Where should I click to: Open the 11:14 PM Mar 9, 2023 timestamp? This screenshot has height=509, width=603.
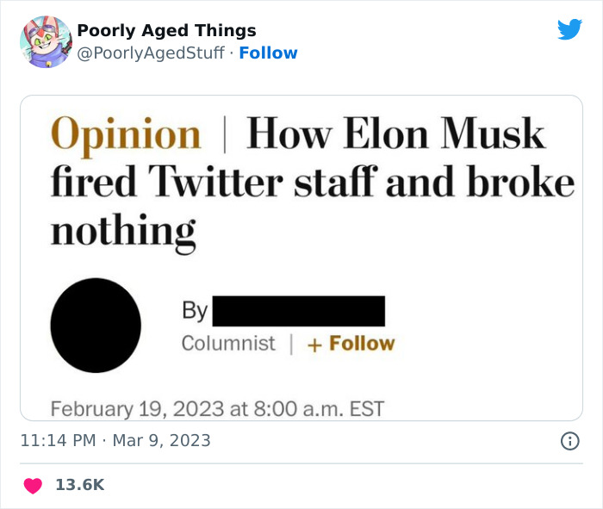[115, 440]
